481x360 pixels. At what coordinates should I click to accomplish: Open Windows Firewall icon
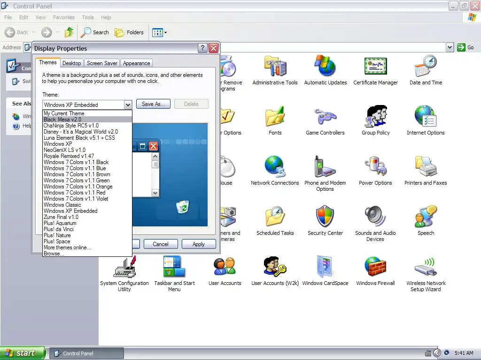[x=375, y=267]
